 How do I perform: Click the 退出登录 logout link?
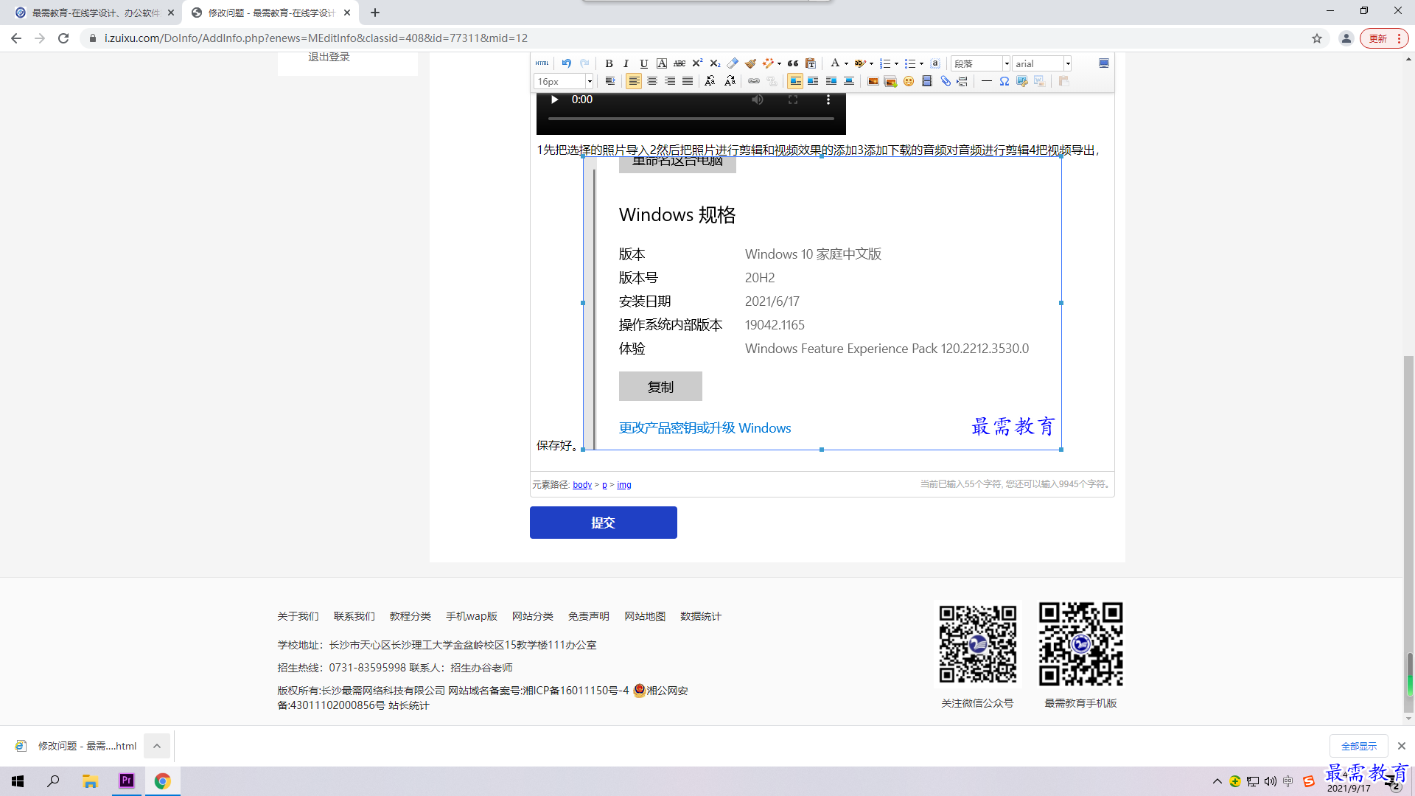(x=329, y=57)
